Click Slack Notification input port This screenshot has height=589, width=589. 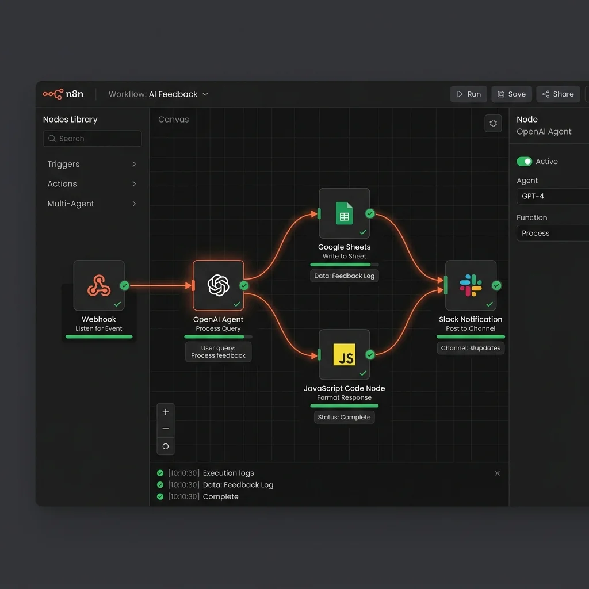click(446, 285)
